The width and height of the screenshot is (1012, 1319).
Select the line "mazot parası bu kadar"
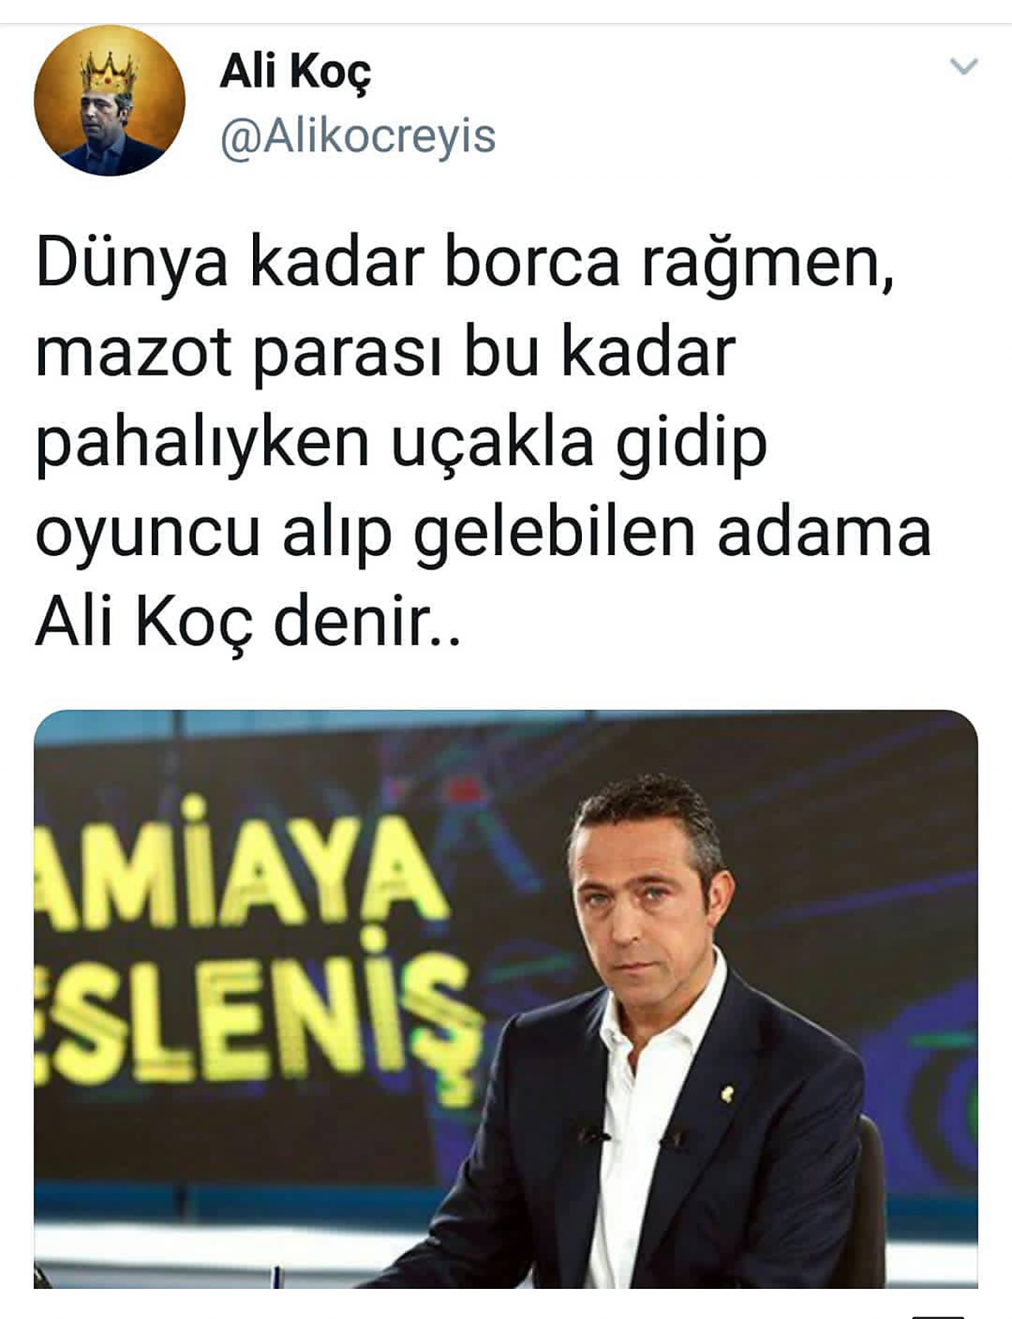click(x=386, y=353)
